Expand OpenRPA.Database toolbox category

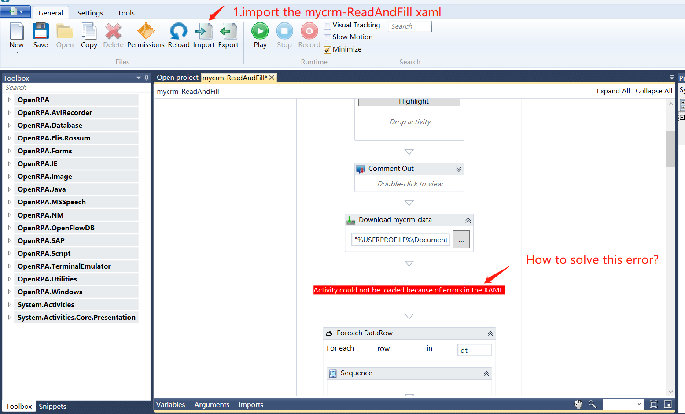(x=9, y=126)
